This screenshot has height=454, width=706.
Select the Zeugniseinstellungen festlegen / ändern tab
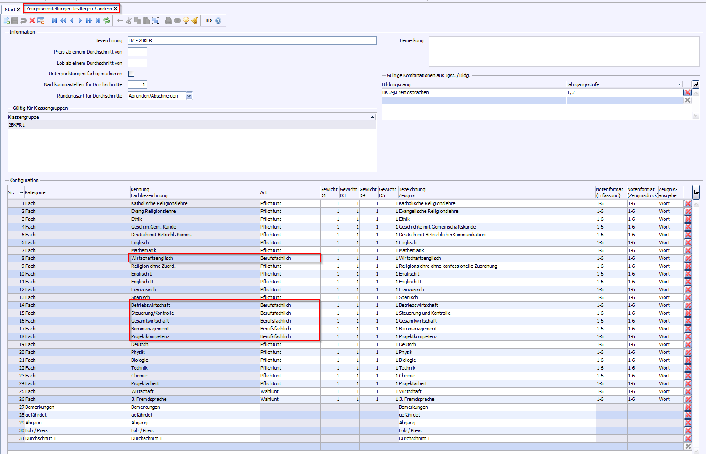[x=69, y=9]
